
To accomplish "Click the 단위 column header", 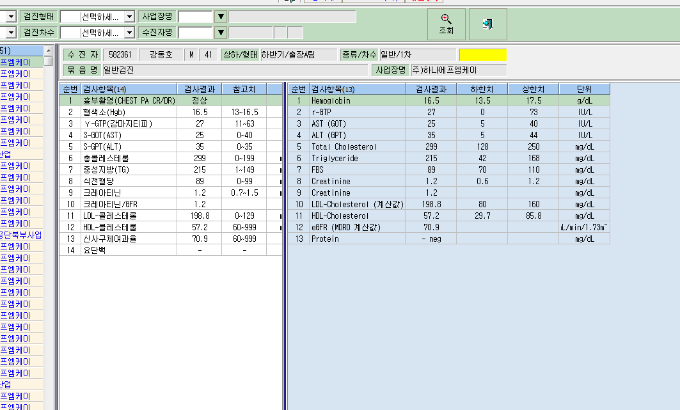I will point(585,90).
